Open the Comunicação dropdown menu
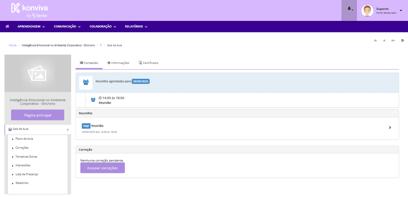 pos(67,27)
